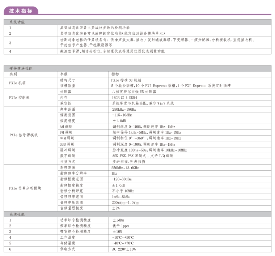Image resolution: width=275 pixels, height=256 pixels.
Task: Click the 步进扫描、列表扫描 value cell
Action: pos(129,162)
